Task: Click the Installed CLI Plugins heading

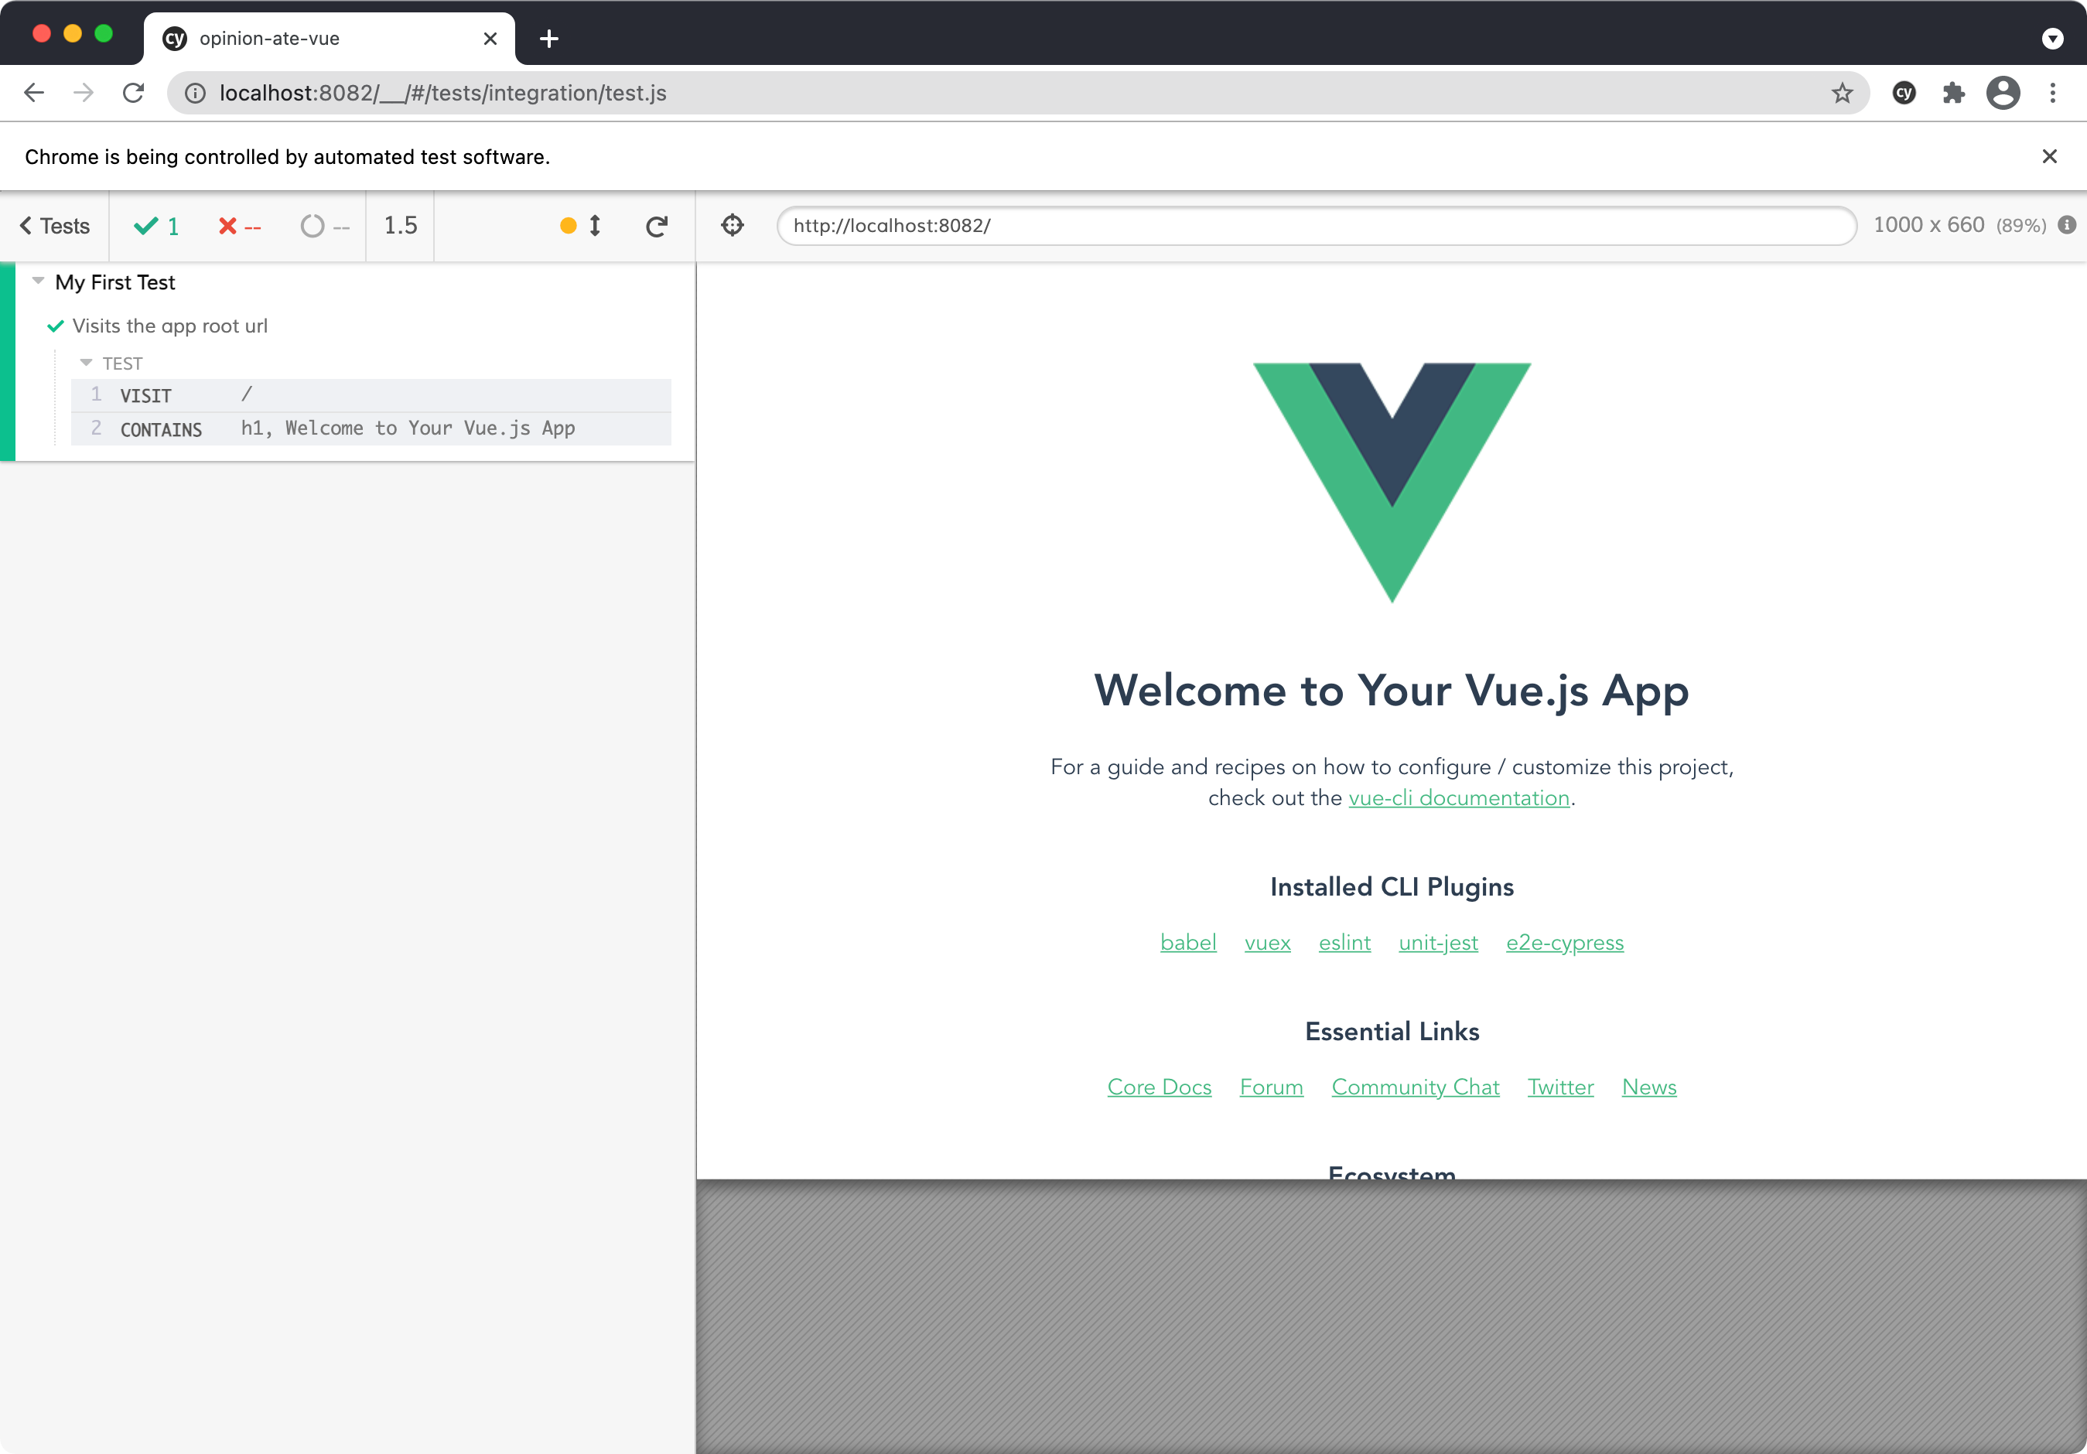Action: click(x=1392, y=887)
